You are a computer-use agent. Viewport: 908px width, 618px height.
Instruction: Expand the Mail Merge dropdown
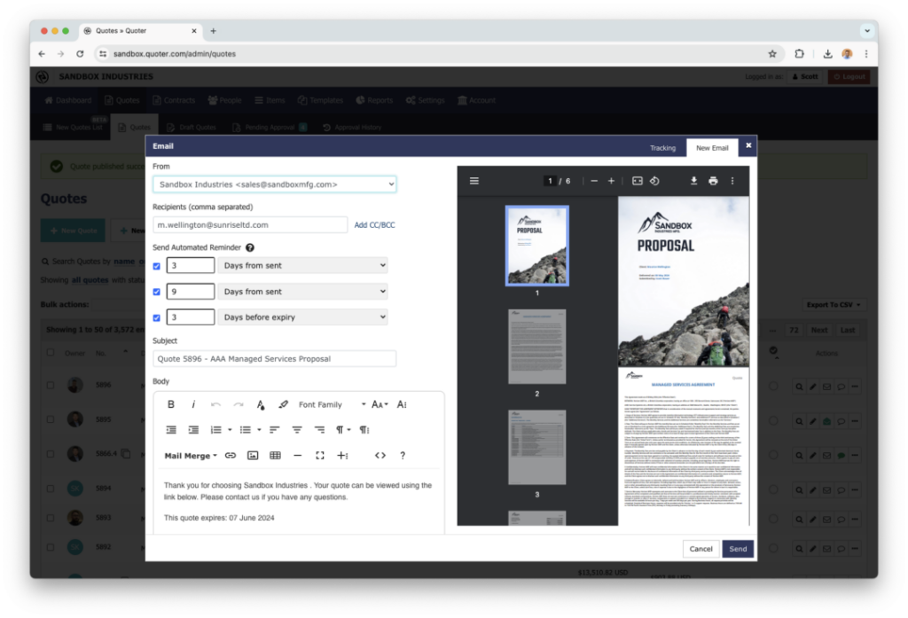191,455
